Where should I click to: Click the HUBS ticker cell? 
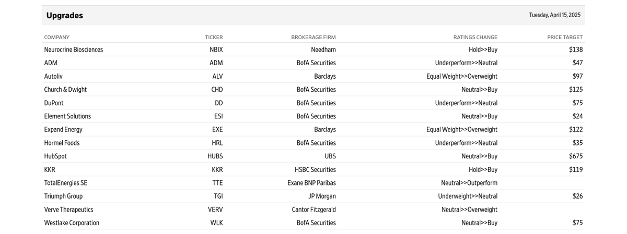click(215, 156)
